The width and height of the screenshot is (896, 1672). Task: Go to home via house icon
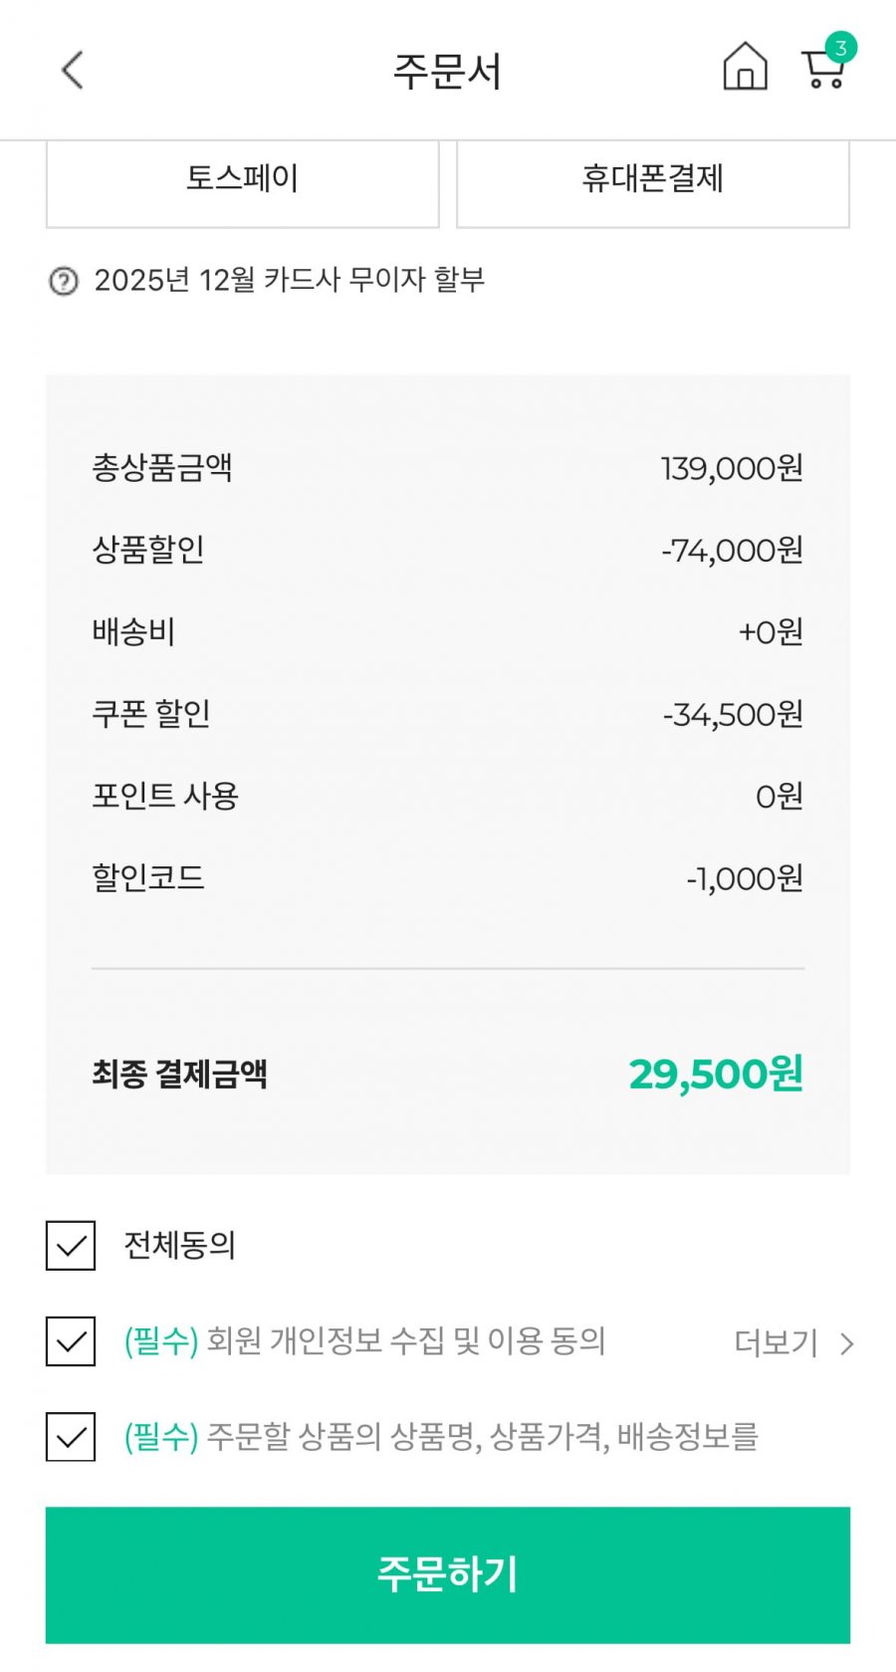745,68
